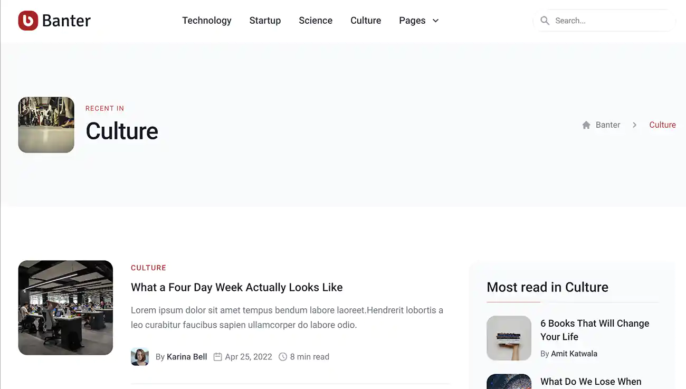Screen dimensions: 686x389
Task: Go to Banter breadcrumb link
Action: pos(608,125)
